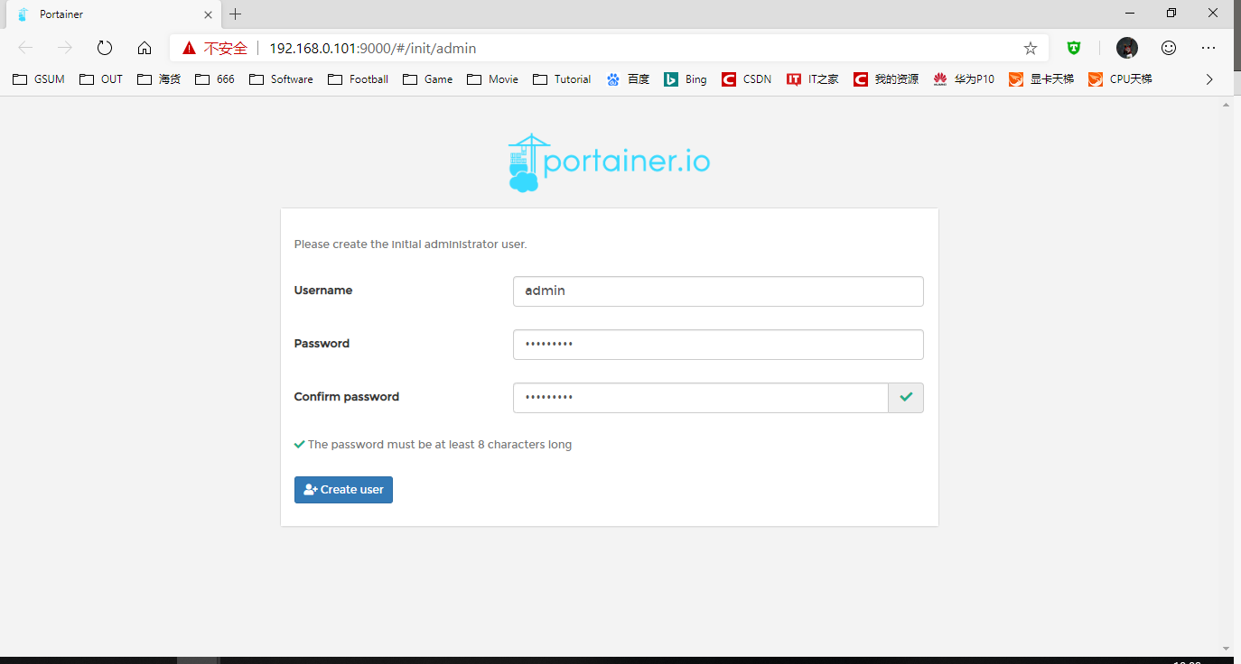This screenshot has height=664, width=1241.
Task: Open the 百度 bookmark
Action: [627, 79]
